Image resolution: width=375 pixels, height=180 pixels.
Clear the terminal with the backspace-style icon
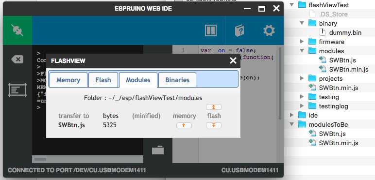pyautogui.click(x=17, y=60)
